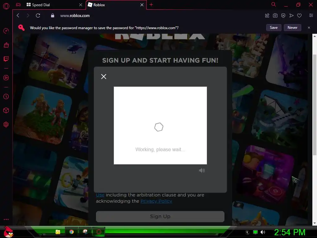Open the Angry Birds start button
The image size is (317, 238).
click(8, 232)
